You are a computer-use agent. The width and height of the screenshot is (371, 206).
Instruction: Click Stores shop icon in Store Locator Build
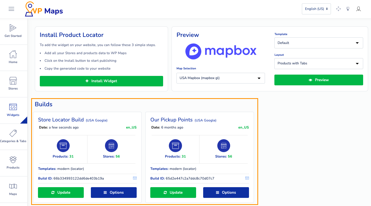click(111, 146)
